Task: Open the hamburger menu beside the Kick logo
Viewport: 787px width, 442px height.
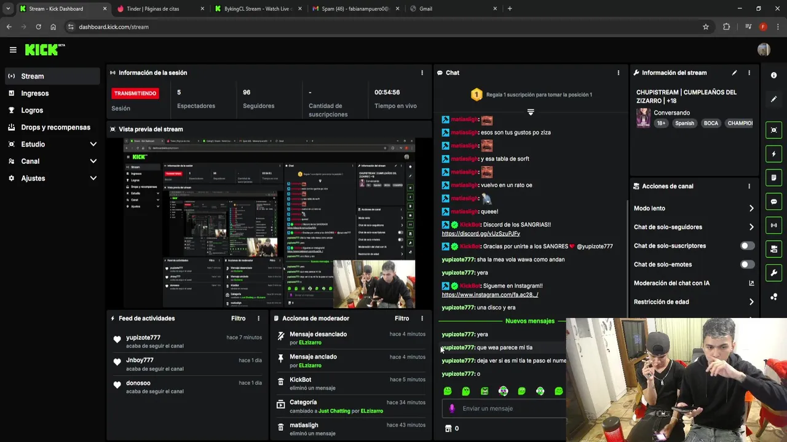Action: (13, 50)
